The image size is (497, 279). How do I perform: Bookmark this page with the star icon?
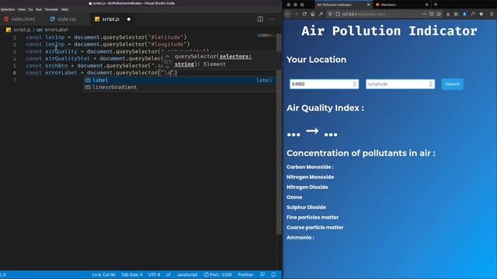(x=439, y=14)
